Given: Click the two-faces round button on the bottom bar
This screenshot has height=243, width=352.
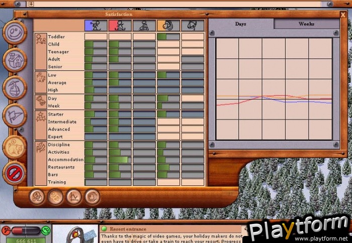Looking at the screenshot, I should (55, 197).
